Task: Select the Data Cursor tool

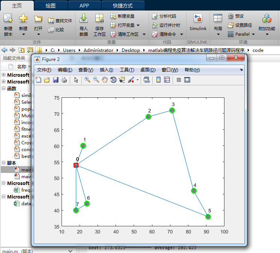Action: pos(122,80)
